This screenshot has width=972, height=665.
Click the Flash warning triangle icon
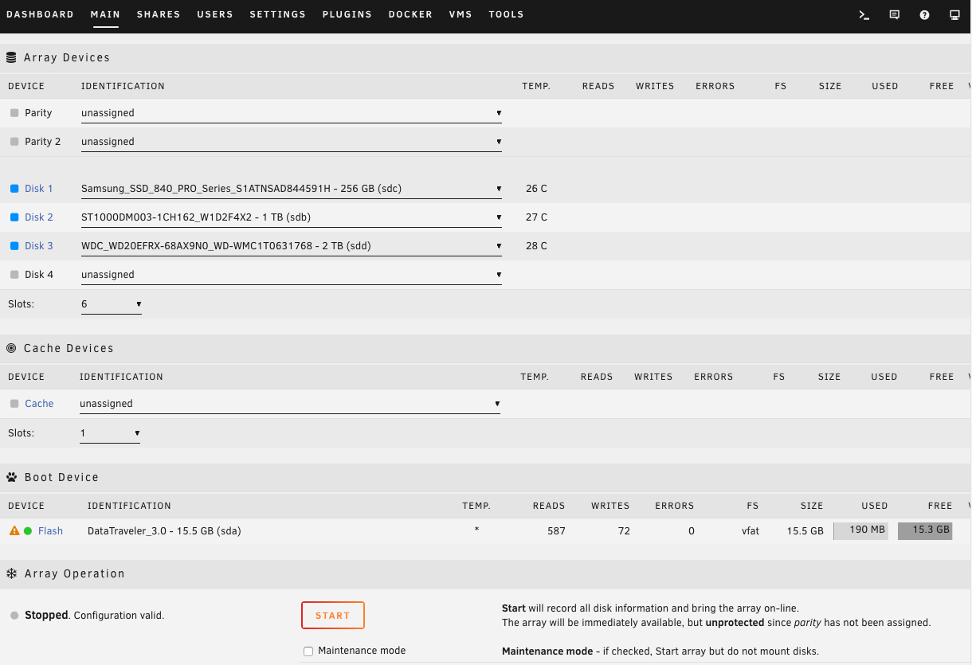click(14, 530)
